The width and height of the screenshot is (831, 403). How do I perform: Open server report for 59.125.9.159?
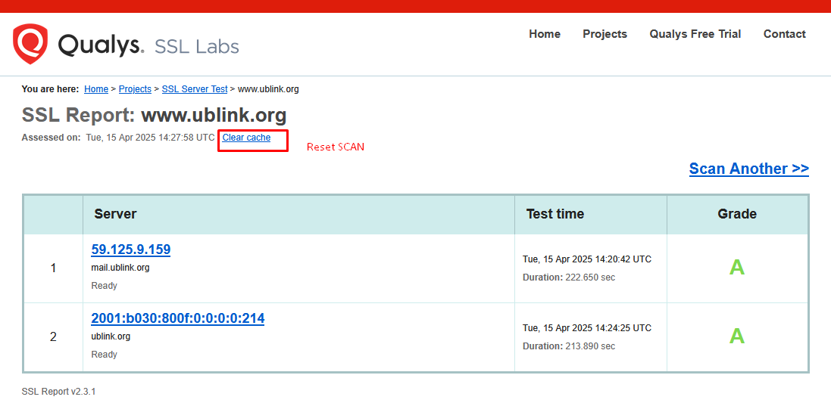tap(131, 250)
